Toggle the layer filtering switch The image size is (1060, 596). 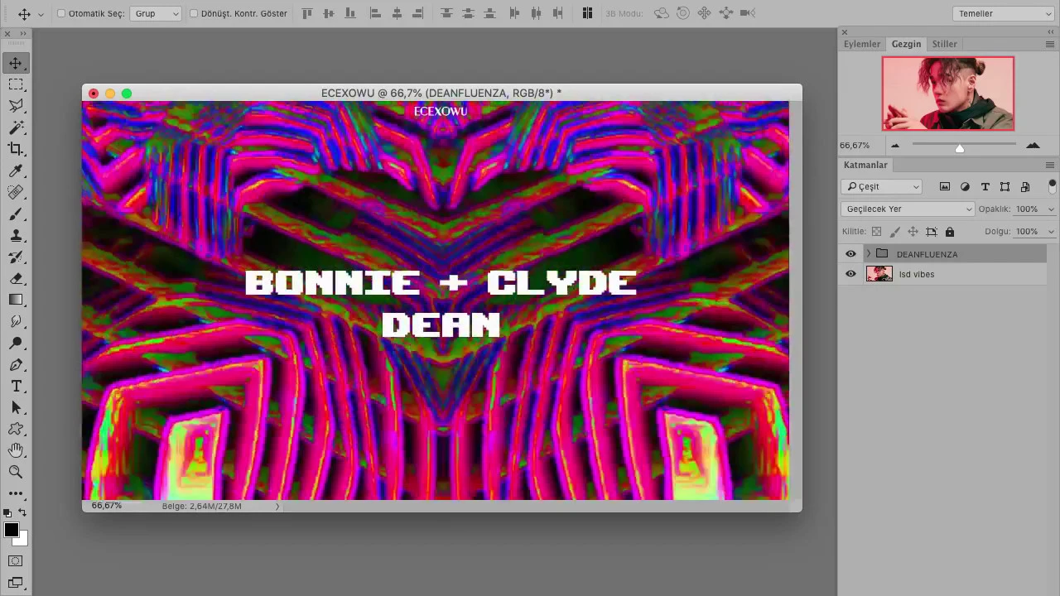pyautogui.click(x=1052, y=185)
